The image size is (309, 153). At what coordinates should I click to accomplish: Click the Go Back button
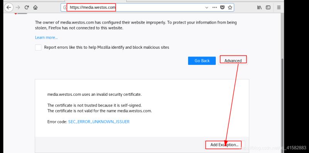(202, 61)
